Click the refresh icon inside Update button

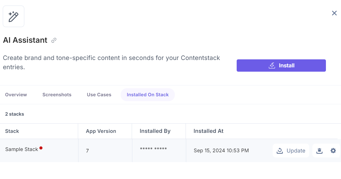[x=280, y=151]
